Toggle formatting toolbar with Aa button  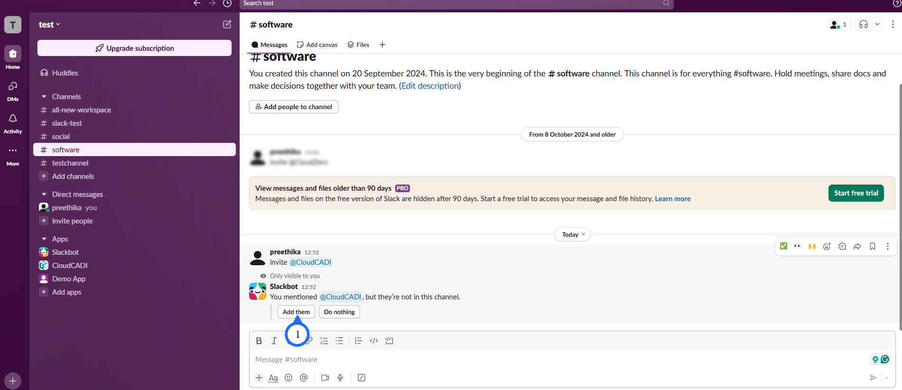coord(273,378)
